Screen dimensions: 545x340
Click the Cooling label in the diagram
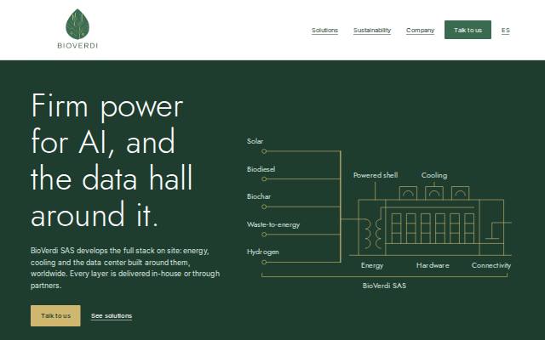pos(434,175)
